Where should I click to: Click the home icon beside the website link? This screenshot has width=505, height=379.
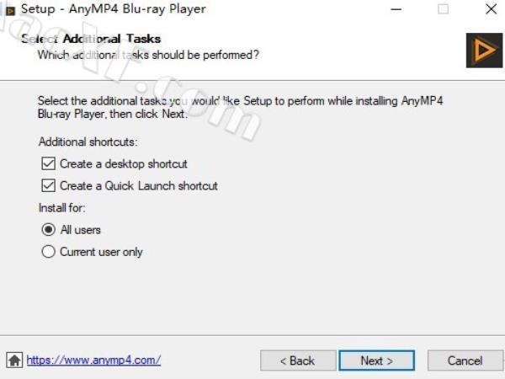click(14, 360)
